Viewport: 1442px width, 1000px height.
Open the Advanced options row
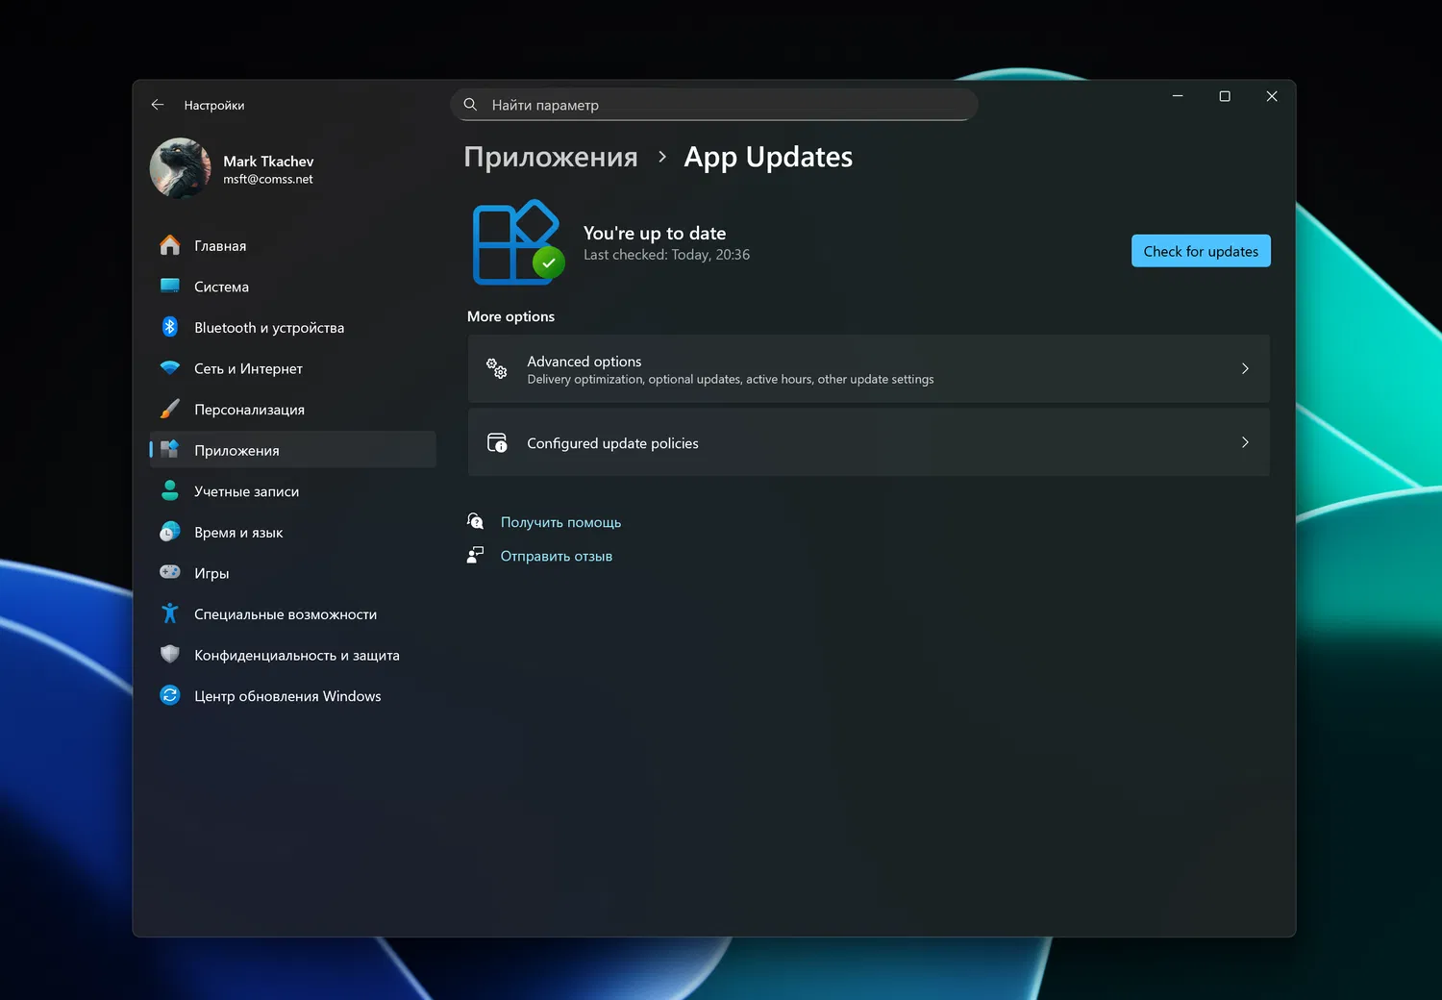click(869, 368)
